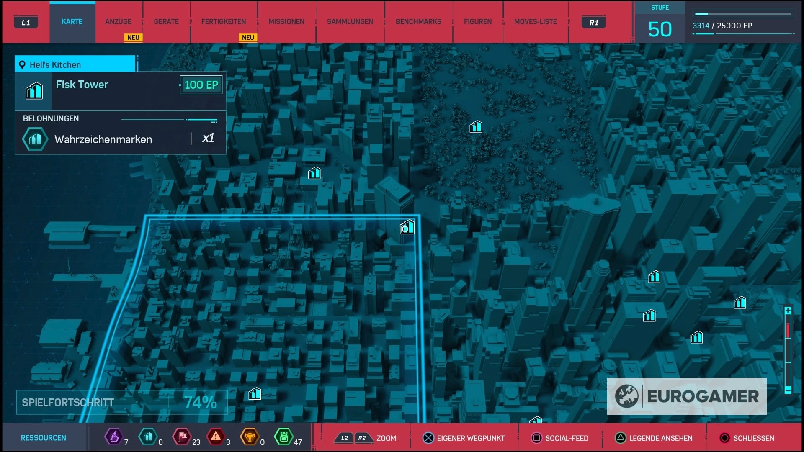Image resolution: width=804 pixels, height=452 pixels.
Task: Open the Figuren tab
Action: pyautogui.click(x=478, y=22)
